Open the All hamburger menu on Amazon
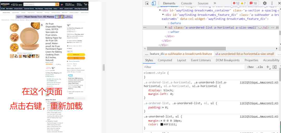The height and width of the screenshot is (133, 281). [x=3, y=9]
